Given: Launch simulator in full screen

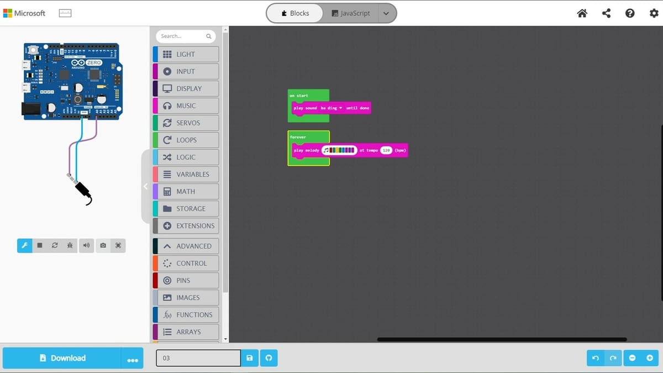Looking at the screenshot, I should [x=118, y=245].
